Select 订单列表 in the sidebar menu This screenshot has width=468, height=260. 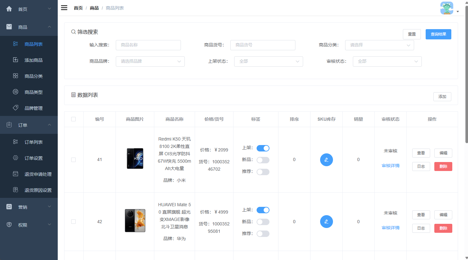coord(33,142)
